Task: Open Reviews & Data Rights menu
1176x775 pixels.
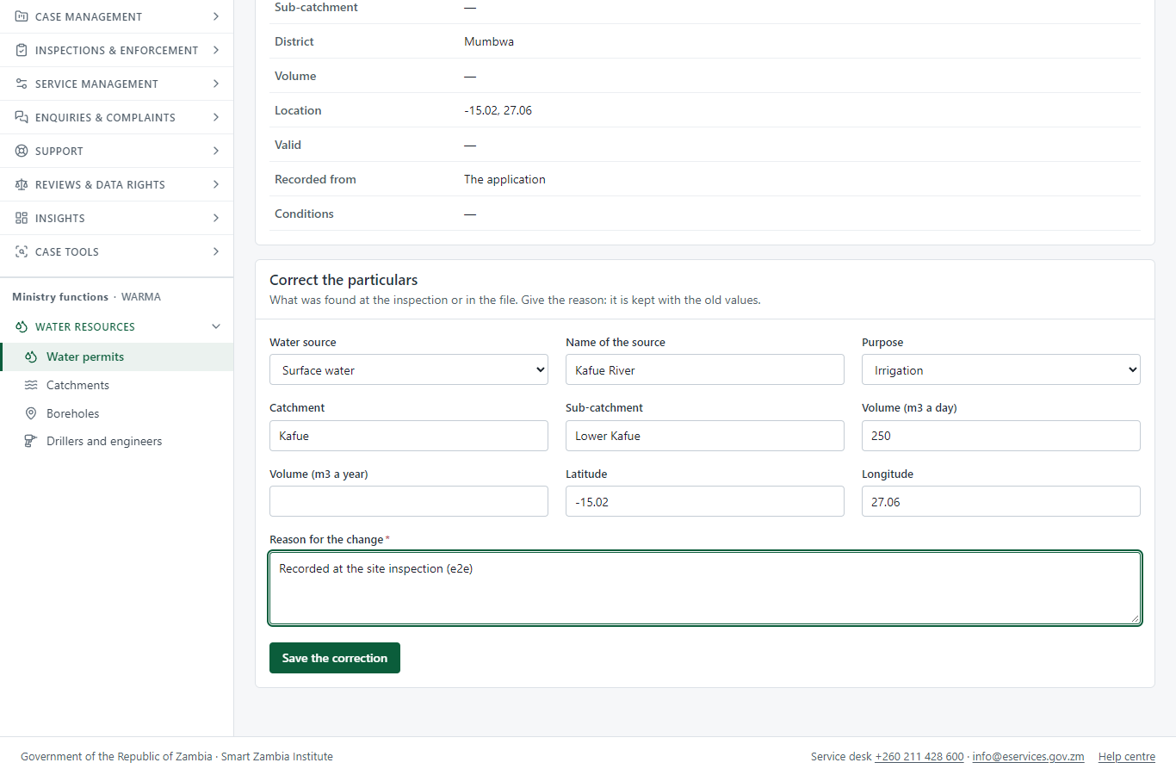Action: click(116, 184)
